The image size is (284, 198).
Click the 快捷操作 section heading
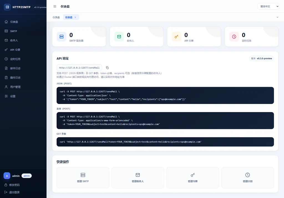63,162
